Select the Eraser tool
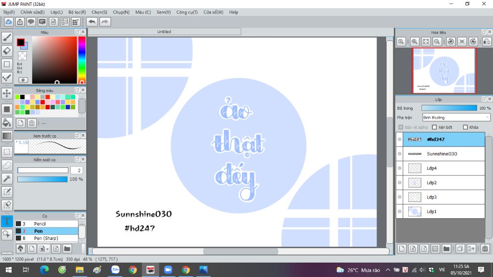 7,51
